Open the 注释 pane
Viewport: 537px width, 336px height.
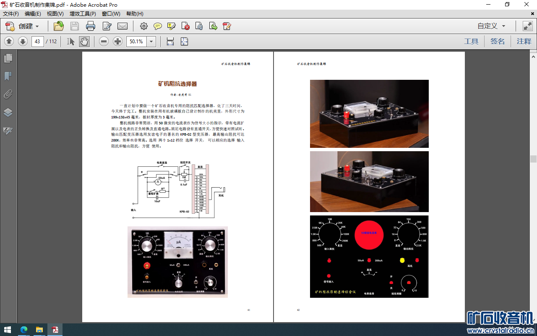tap(524, 41)
